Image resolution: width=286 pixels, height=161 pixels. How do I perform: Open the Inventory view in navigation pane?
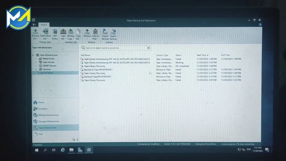tap(55, 109)
